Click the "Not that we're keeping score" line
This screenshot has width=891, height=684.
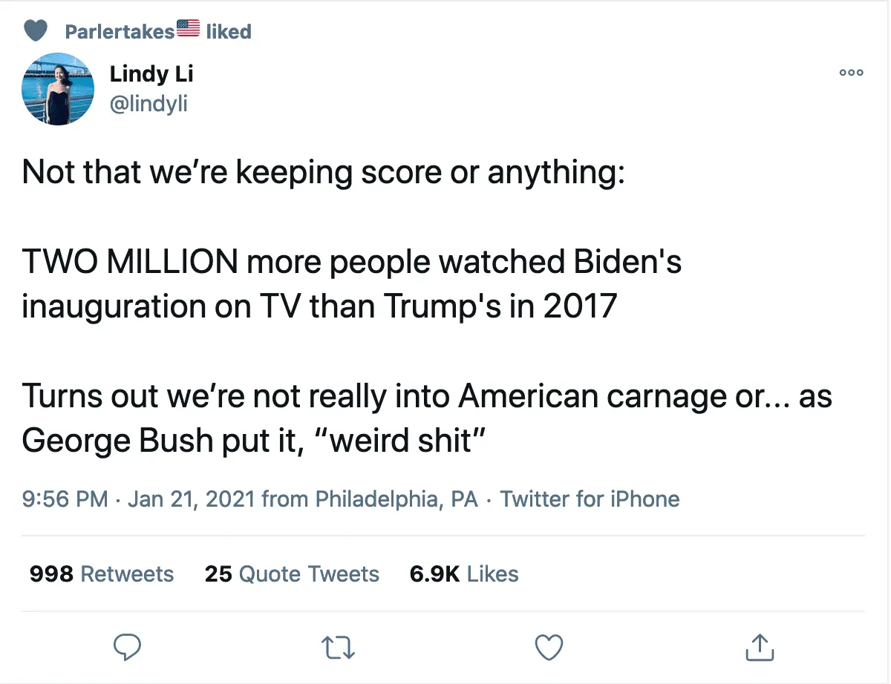pos(324,172)
